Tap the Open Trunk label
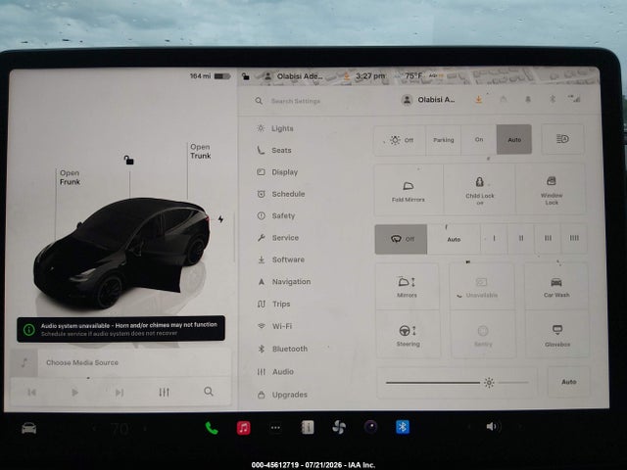The image size is (627, 470). 200,152
